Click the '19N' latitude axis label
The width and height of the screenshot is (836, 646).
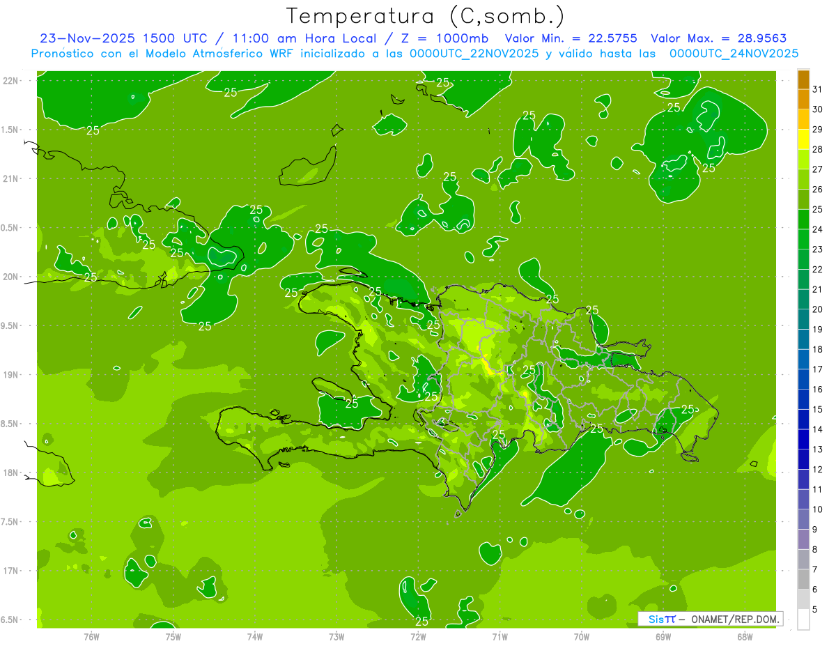tap(10, 375)
